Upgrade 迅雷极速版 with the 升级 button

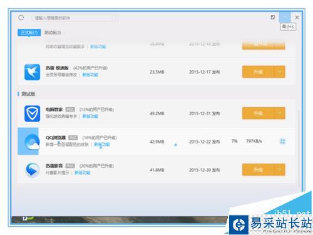coord(258,72)
